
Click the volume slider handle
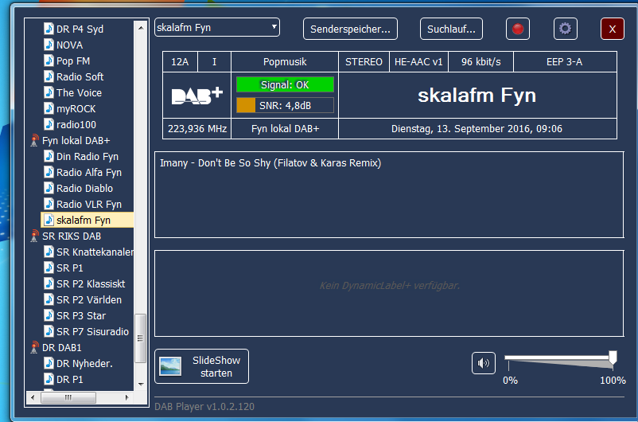pyautogui.click(x=613, y=358)
